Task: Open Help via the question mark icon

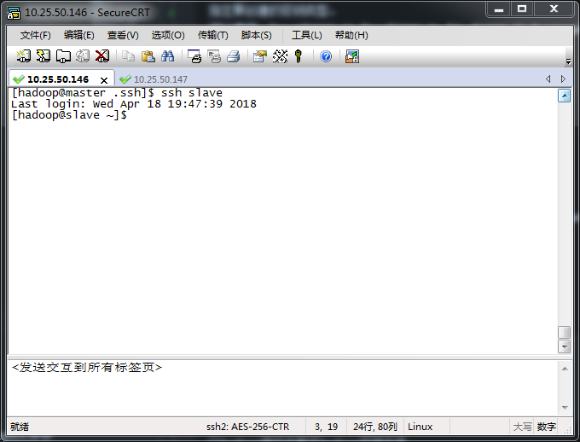Action: click(x=326, y=56)
